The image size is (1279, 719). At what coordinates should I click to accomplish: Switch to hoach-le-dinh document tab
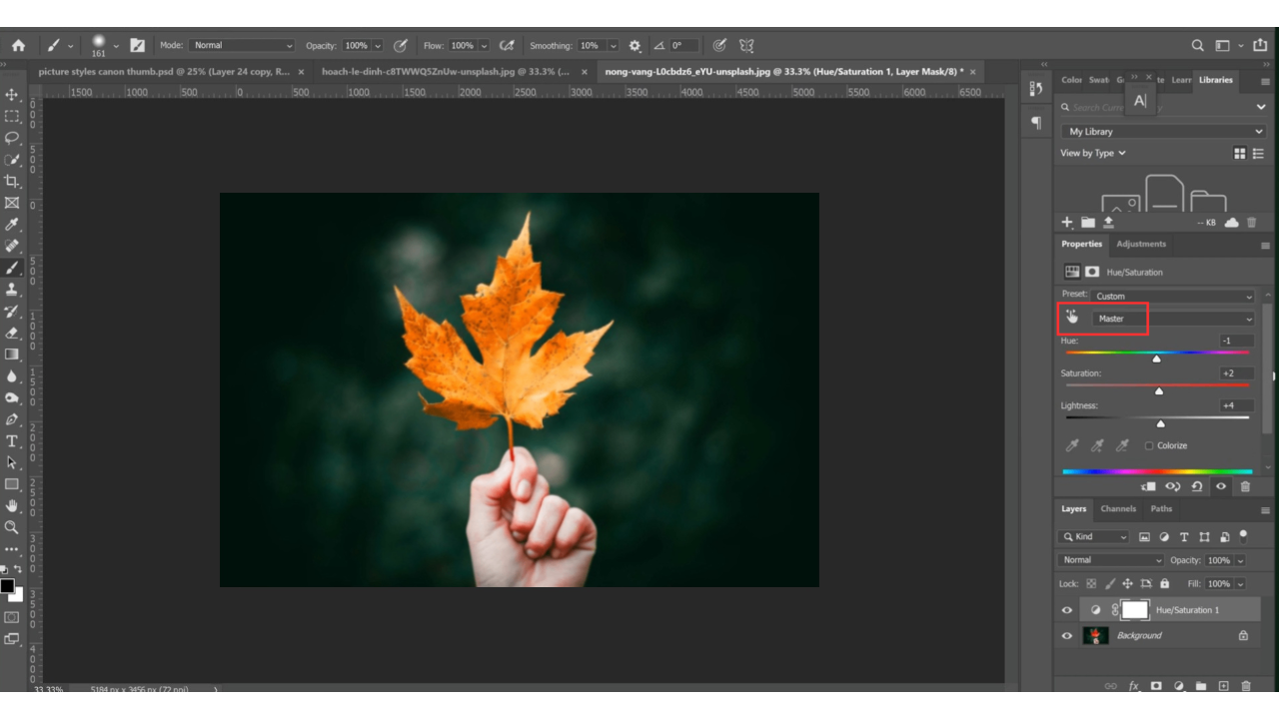[x=446, y=72]
